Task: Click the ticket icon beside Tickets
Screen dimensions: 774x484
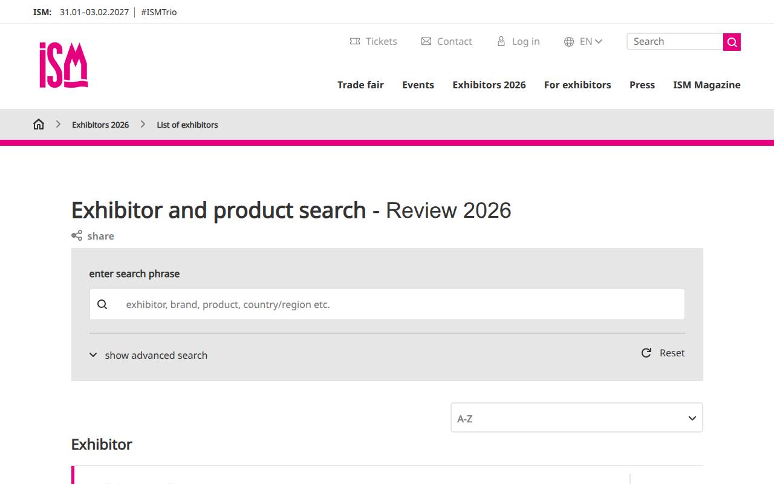Action: (355, 41)
